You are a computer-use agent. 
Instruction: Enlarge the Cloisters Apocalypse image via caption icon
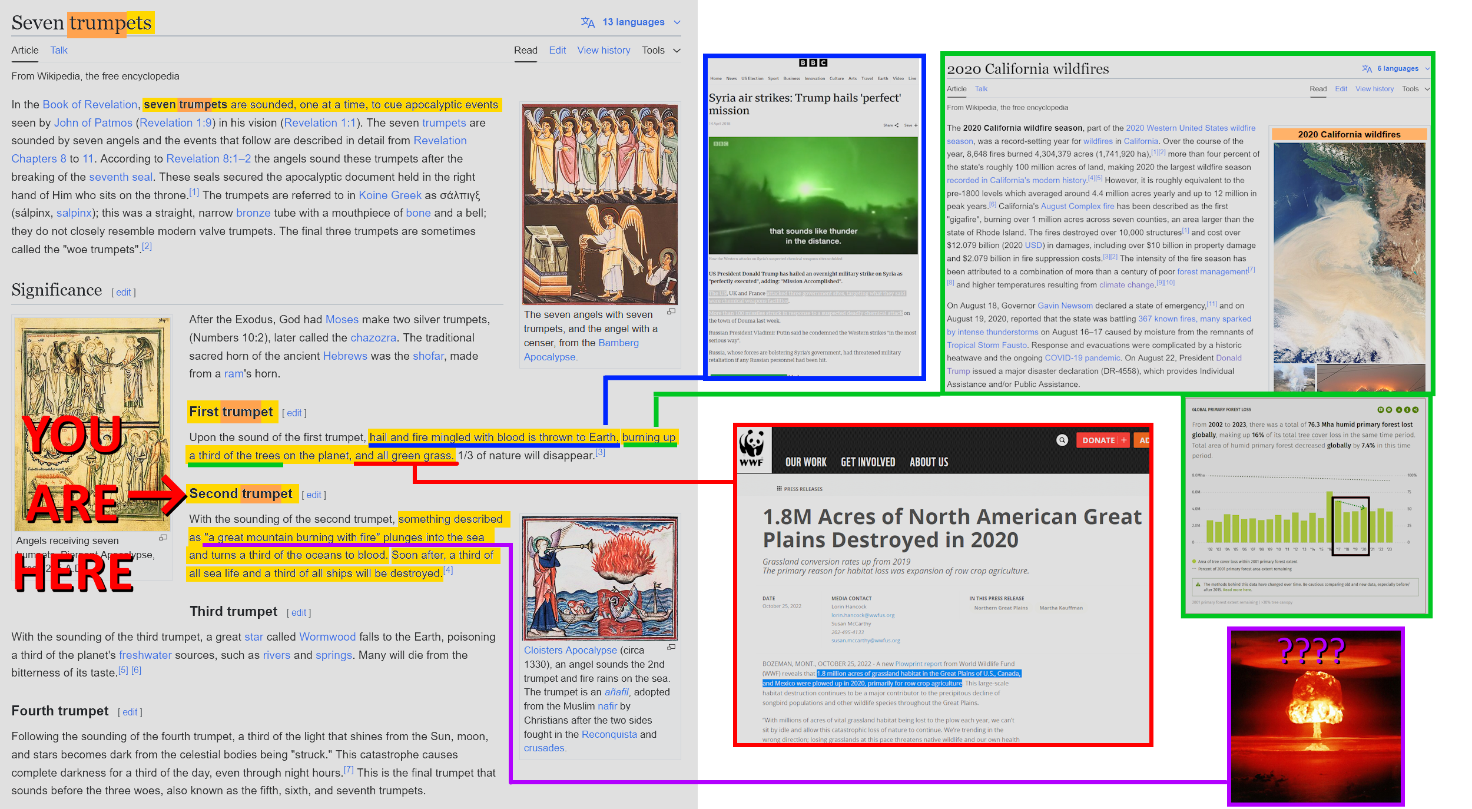pos(671,647)
